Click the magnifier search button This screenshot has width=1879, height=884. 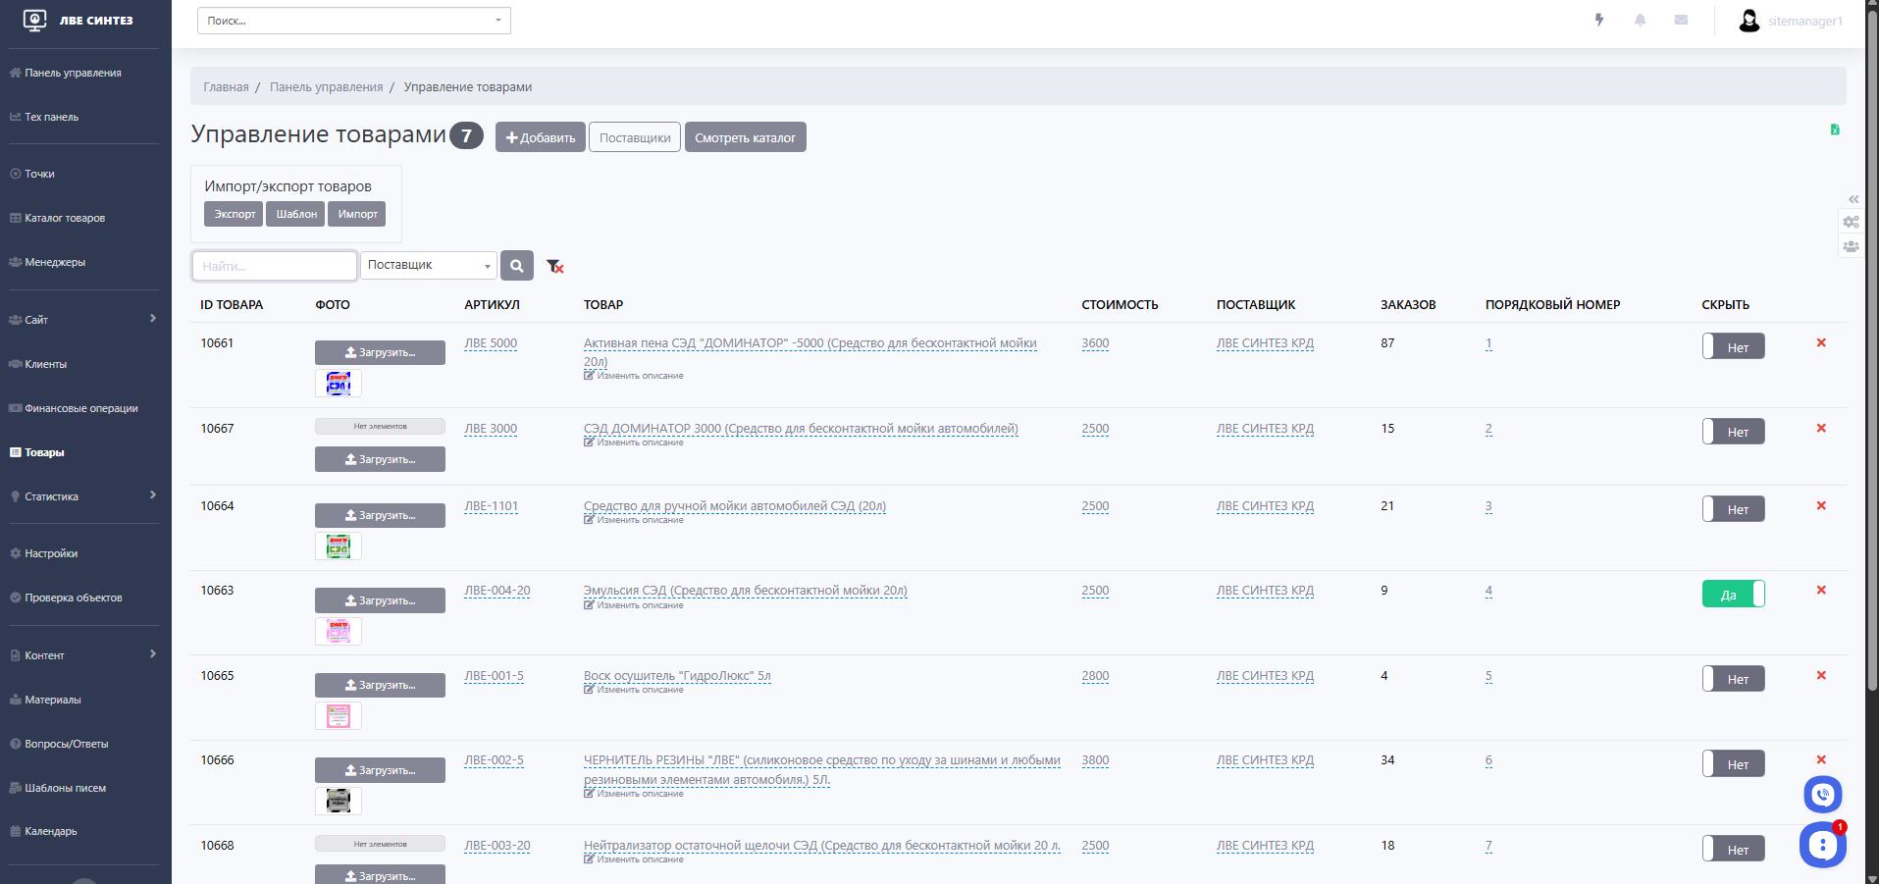tap(517, 265)
